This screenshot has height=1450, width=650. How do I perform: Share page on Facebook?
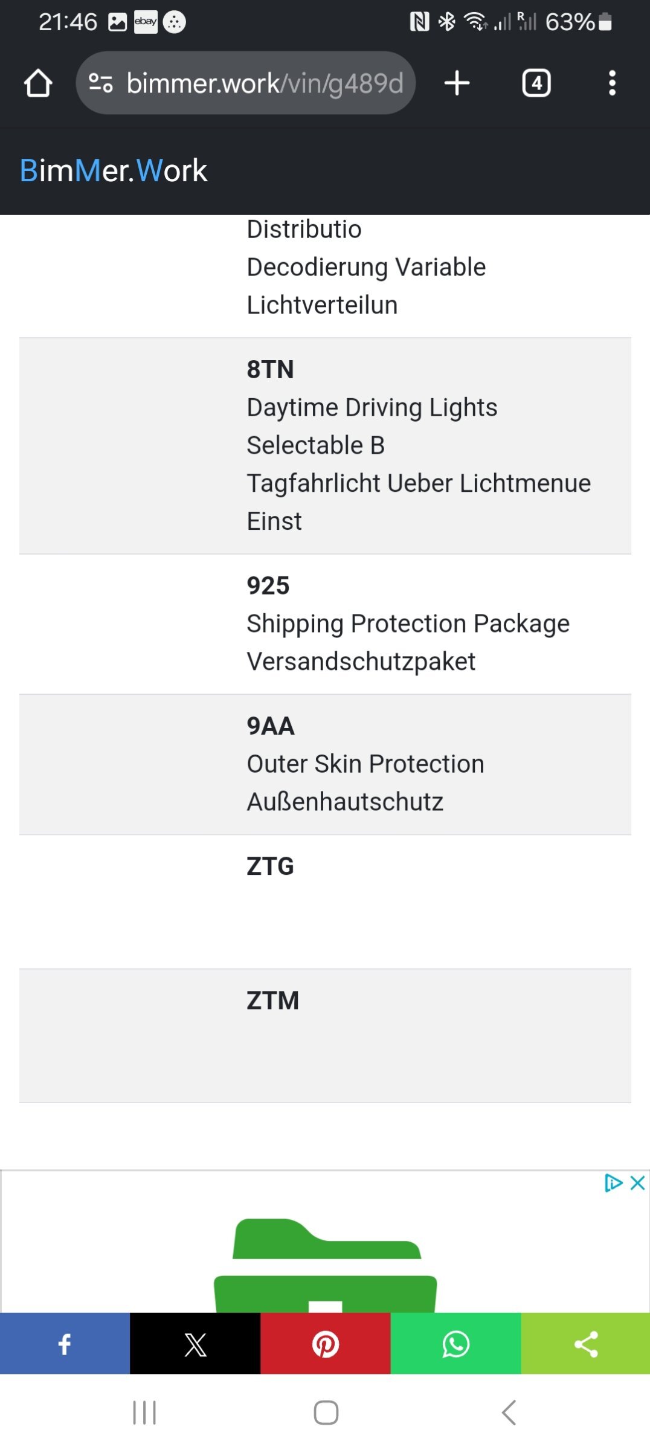tap(65, 1344)
